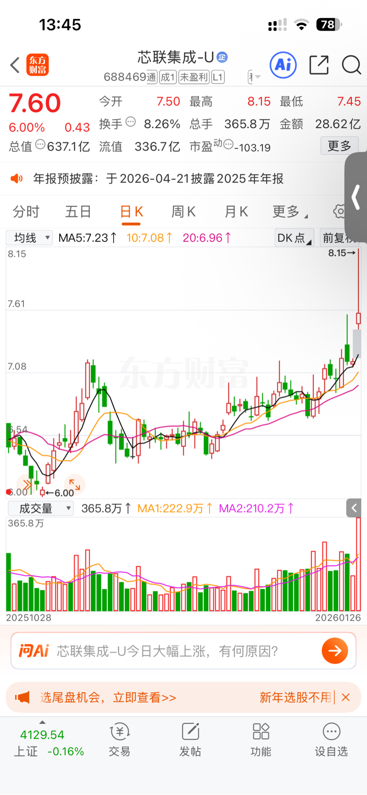
Task: Tap 设自选 add watchlist icon
Action: (331, 740)
